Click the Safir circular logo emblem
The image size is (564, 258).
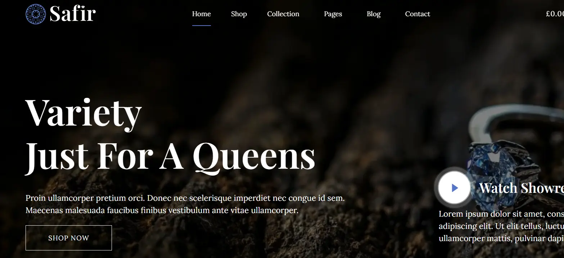point(36,14)
